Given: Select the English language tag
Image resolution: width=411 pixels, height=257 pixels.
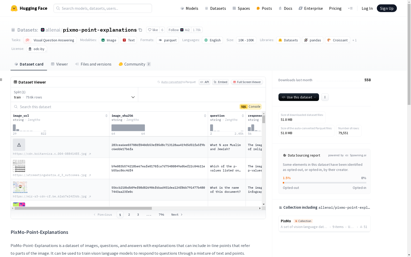Looking at the screenshot, I should [212, 40].
